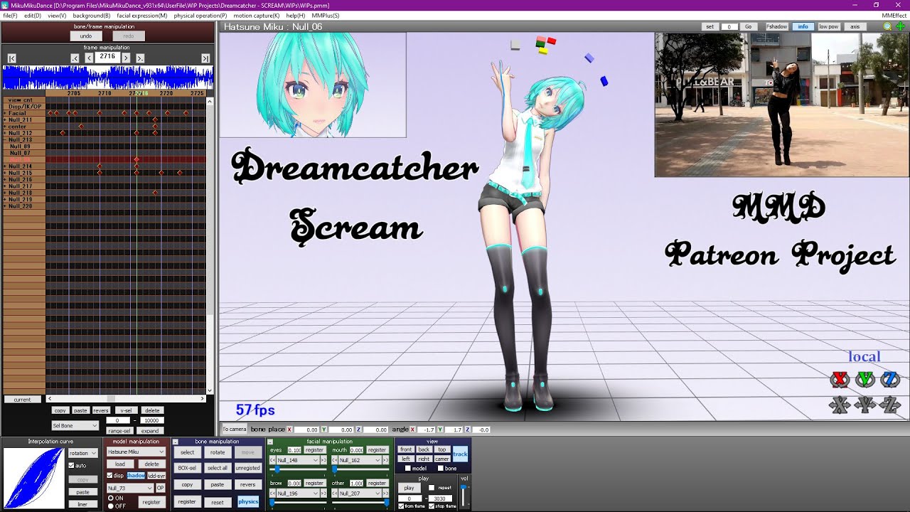Open the Hatsune Miku model dropdown

136,452
